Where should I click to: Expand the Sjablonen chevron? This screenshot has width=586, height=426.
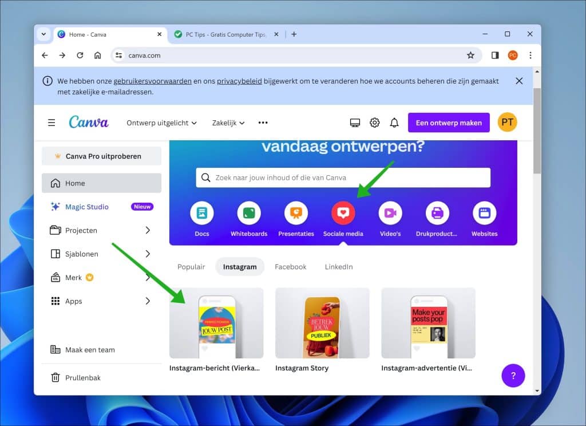pos(148,254)
